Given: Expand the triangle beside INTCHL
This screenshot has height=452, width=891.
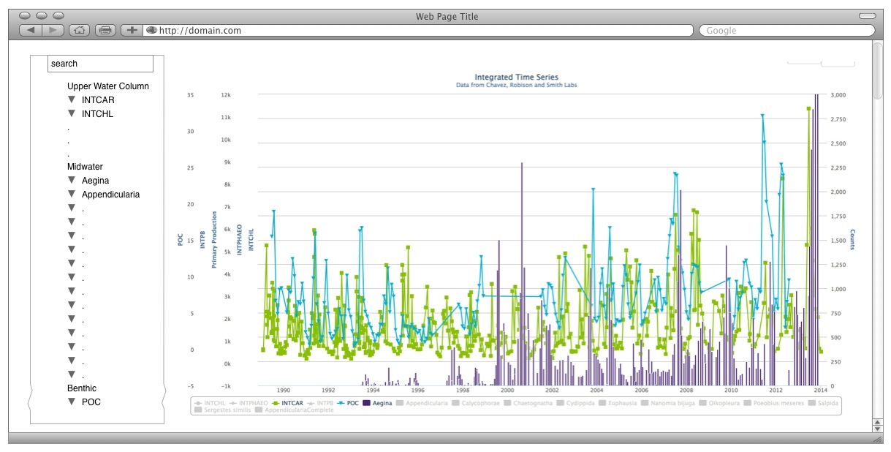Looking at the screenshot, I should click(x=72, y=113).
